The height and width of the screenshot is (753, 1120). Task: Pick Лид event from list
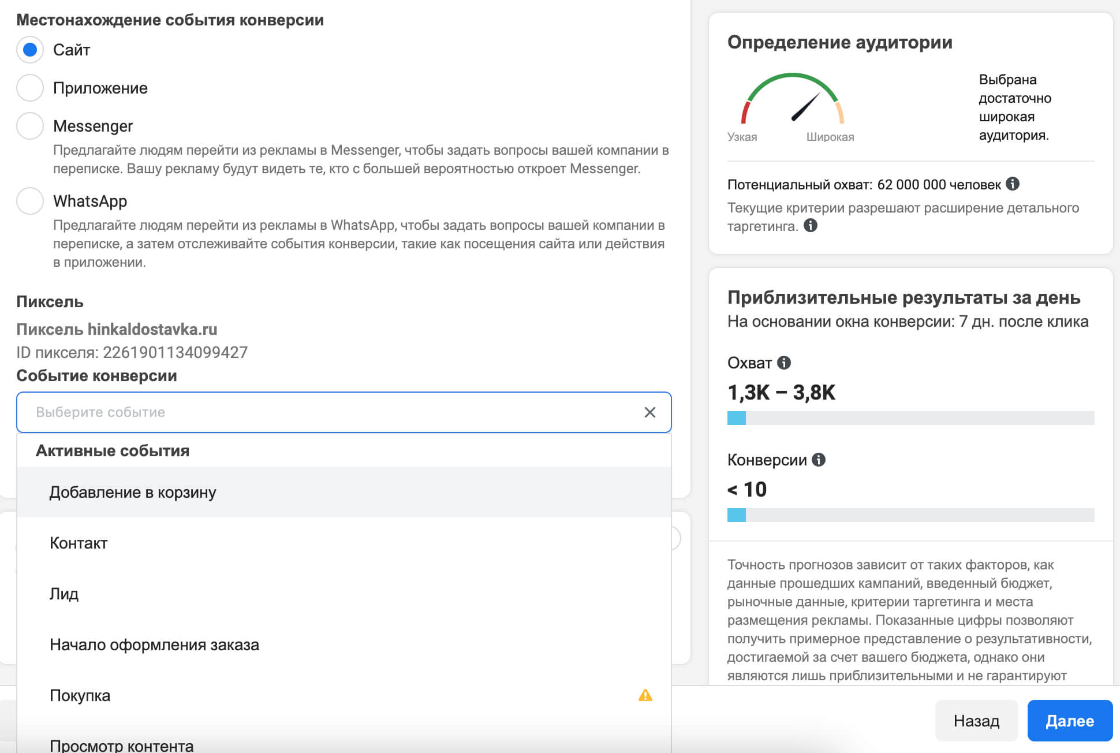tap(344, 594)
